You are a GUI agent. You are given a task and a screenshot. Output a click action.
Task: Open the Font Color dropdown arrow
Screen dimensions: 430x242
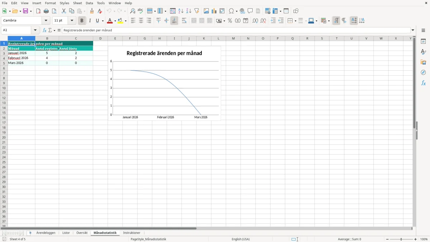pyautogui.click(x=115, y=21)
